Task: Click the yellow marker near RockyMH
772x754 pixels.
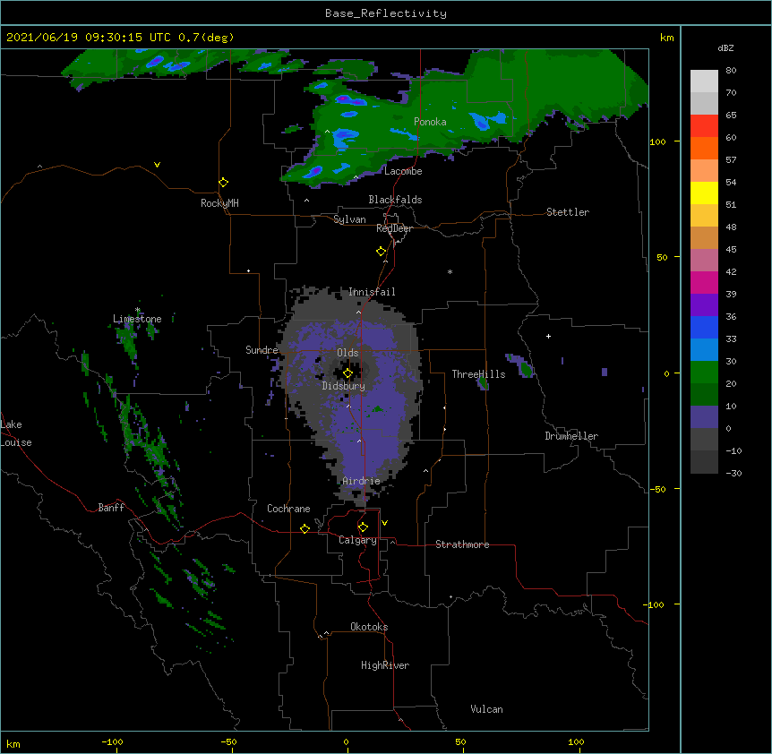Action: 224,183
